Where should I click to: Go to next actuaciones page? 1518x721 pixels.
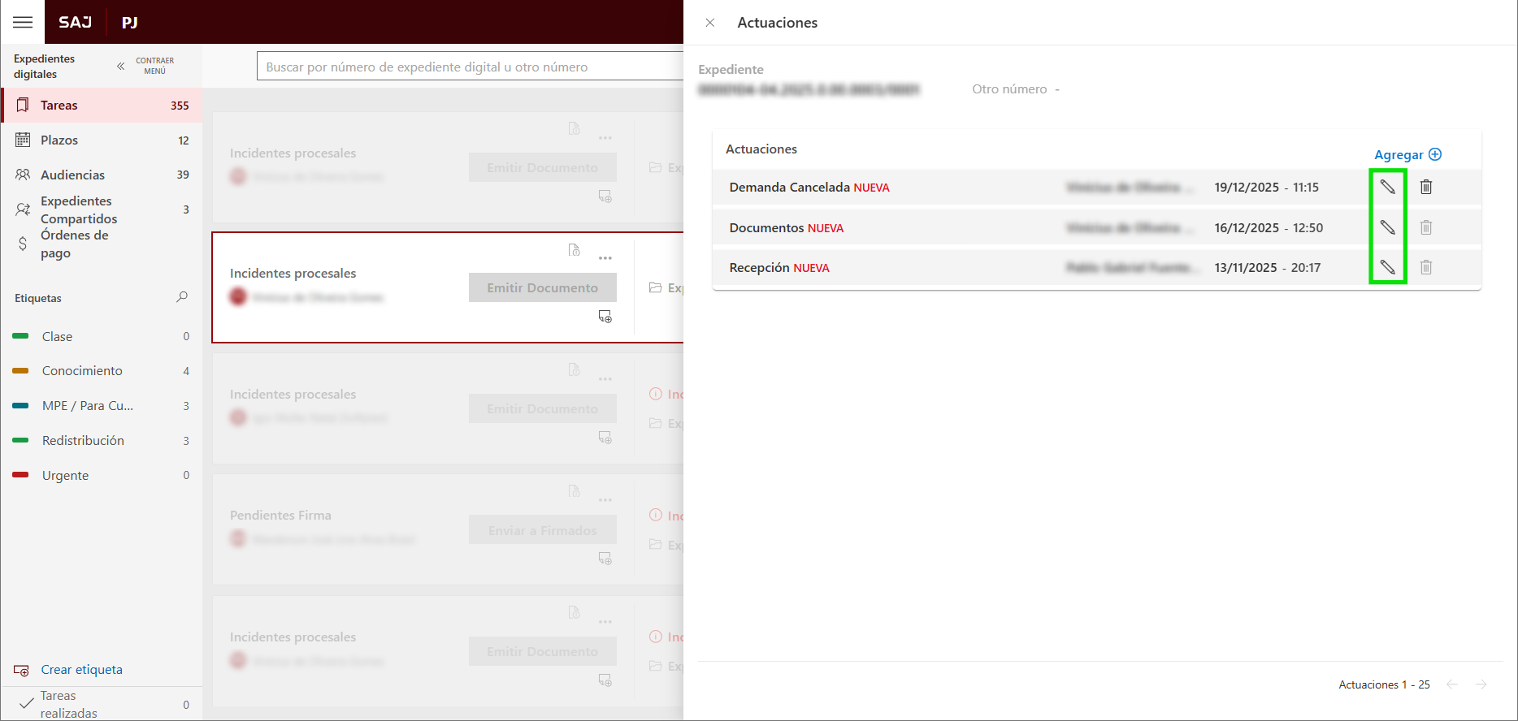[1481, 684]
